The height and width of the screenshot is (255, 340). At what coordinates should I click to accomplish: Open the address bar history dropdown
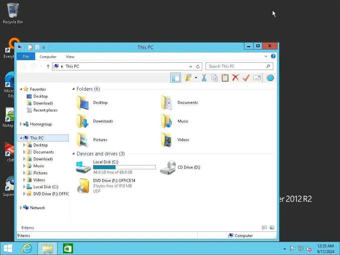(191, 66)
